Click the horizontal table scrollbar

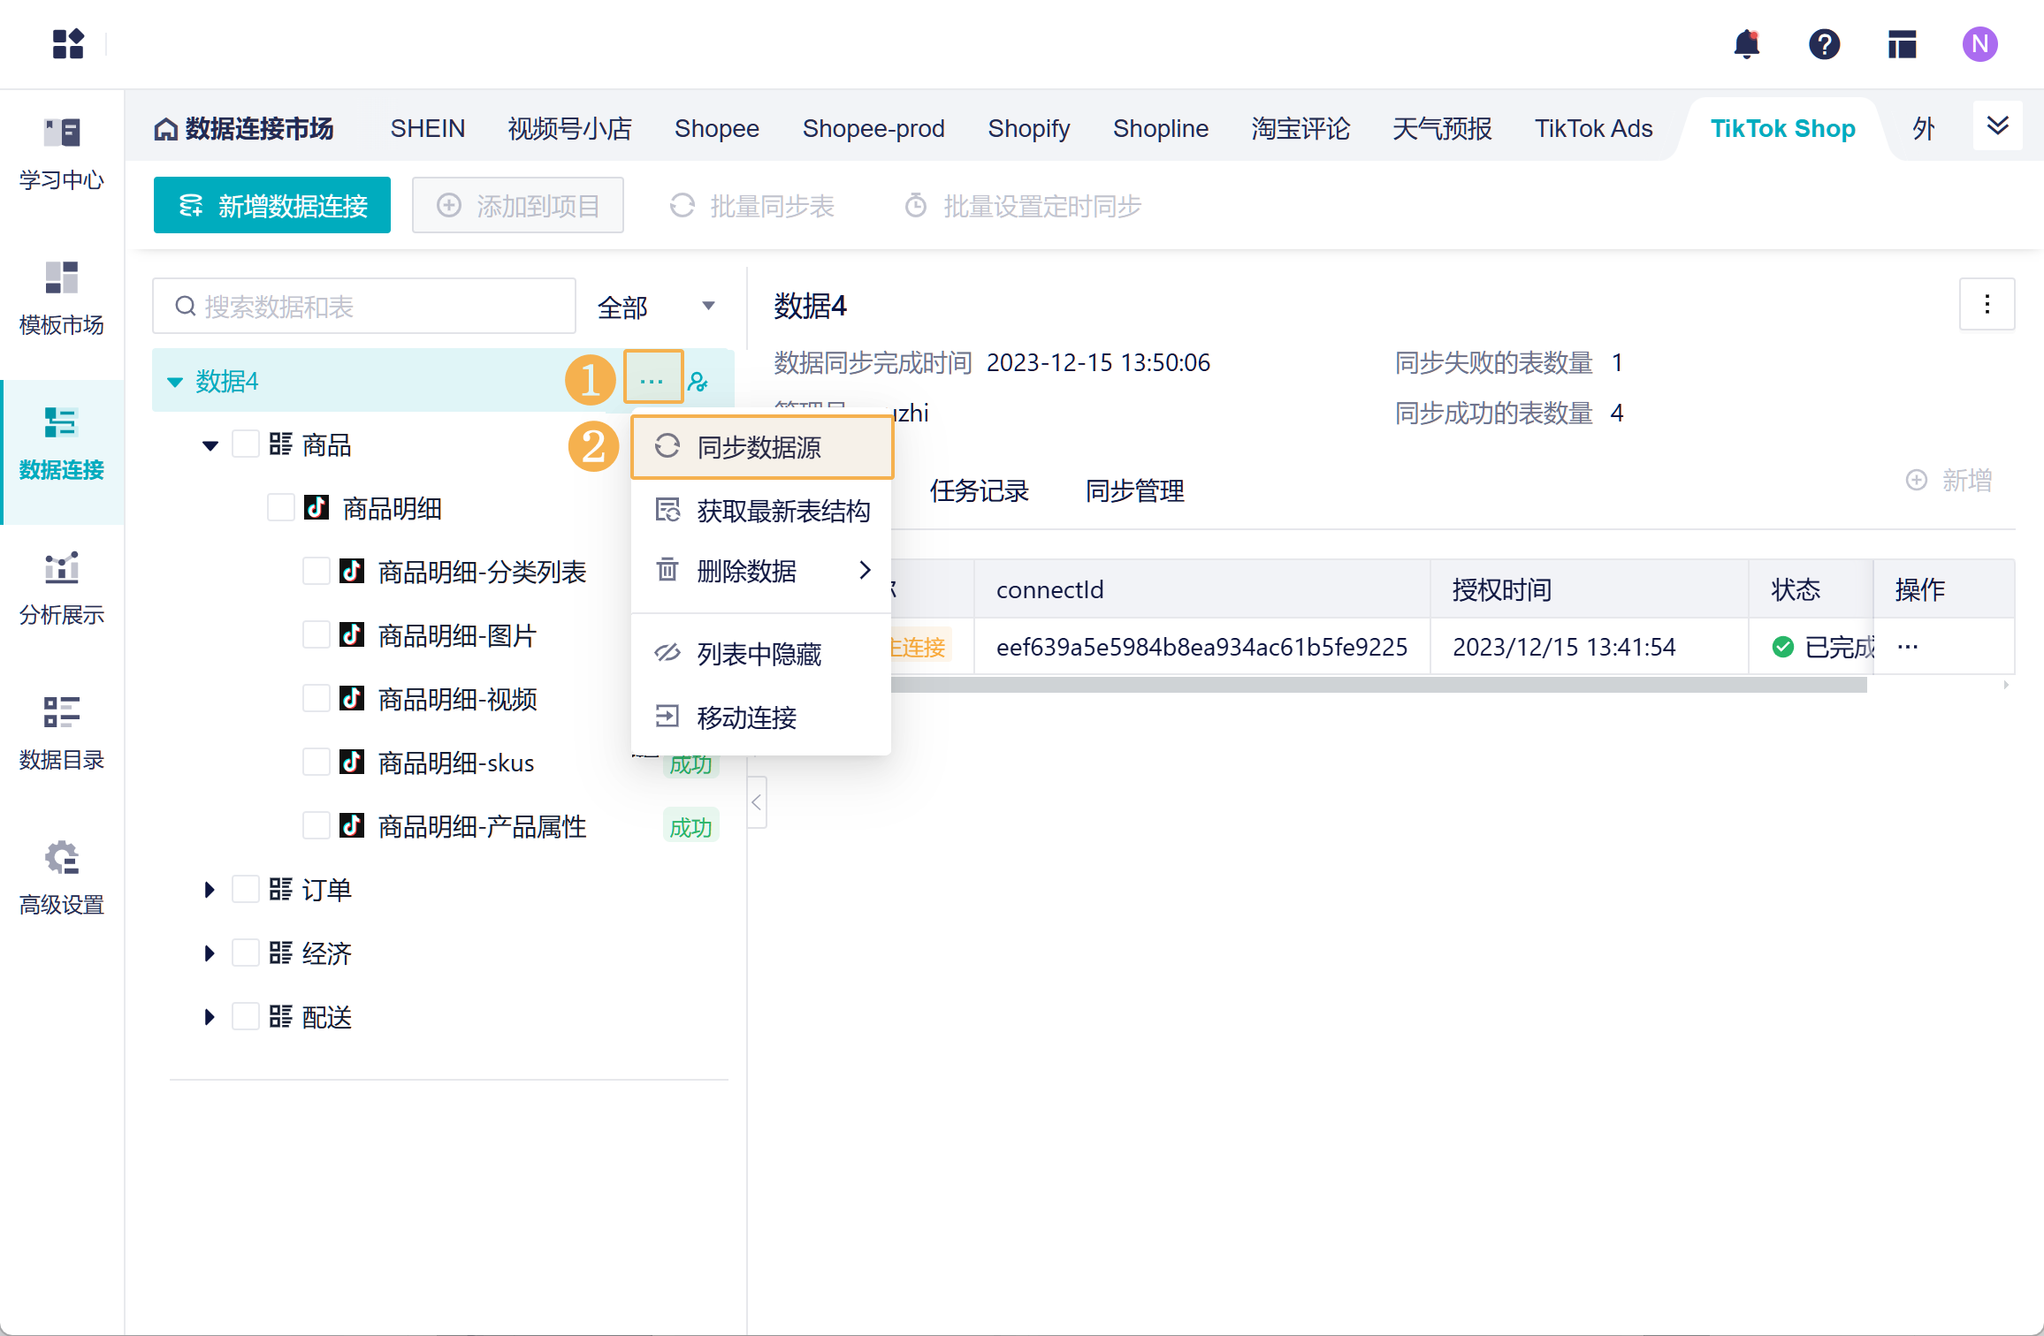tap(1379, 685)
